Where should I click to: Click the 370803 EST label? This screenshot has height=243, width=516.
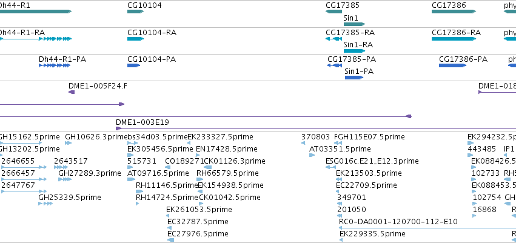tap(315, 137)
